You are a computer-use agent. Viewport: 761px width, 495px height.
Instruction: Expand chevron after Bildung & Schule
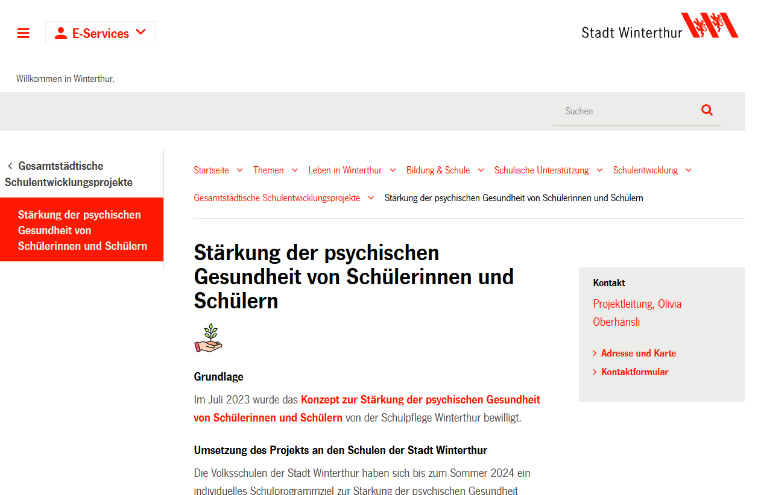[481, 170]
